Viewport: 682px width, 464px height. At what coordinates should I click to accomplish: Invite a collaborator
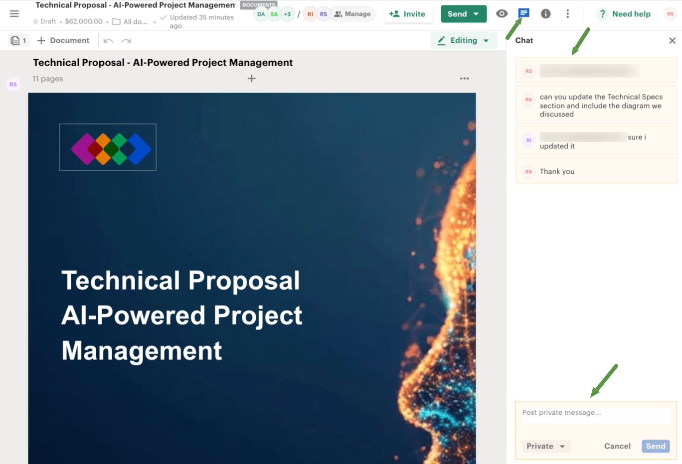[x=407, y=14]
